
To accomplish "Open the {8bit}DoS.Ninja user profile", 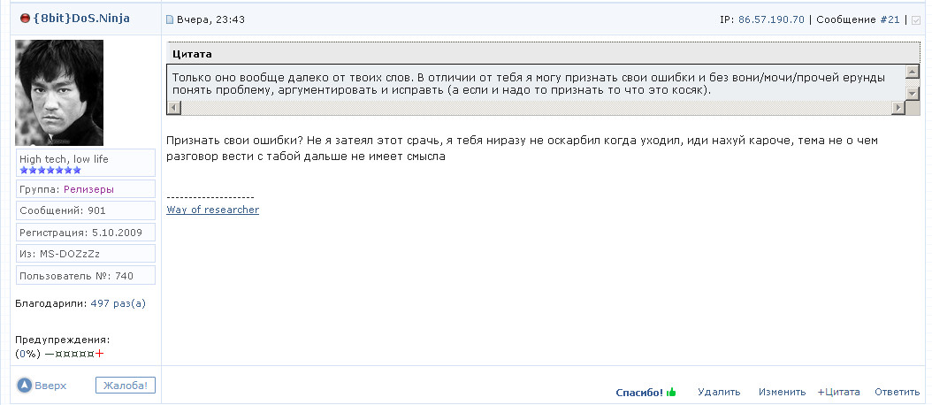I will point(81,19).
